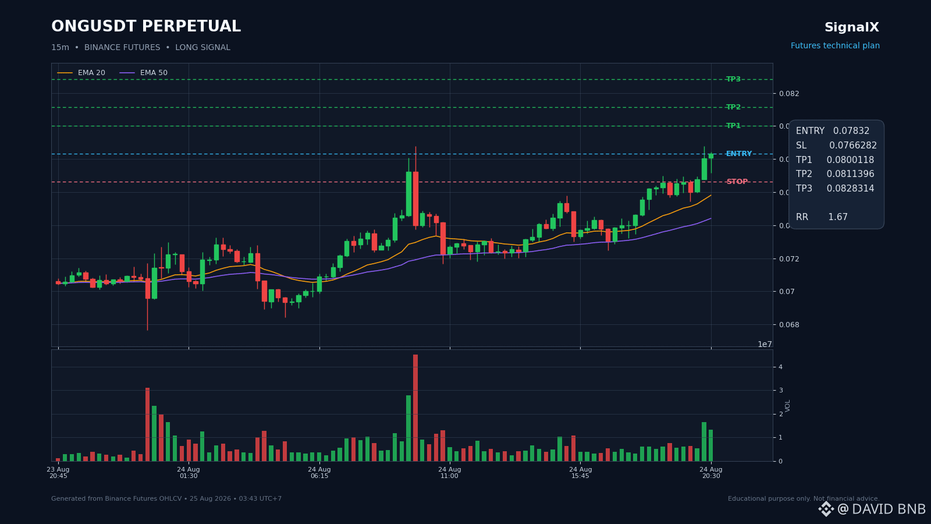Click the purple EMA 50 legend line

[x=127, y=73]
